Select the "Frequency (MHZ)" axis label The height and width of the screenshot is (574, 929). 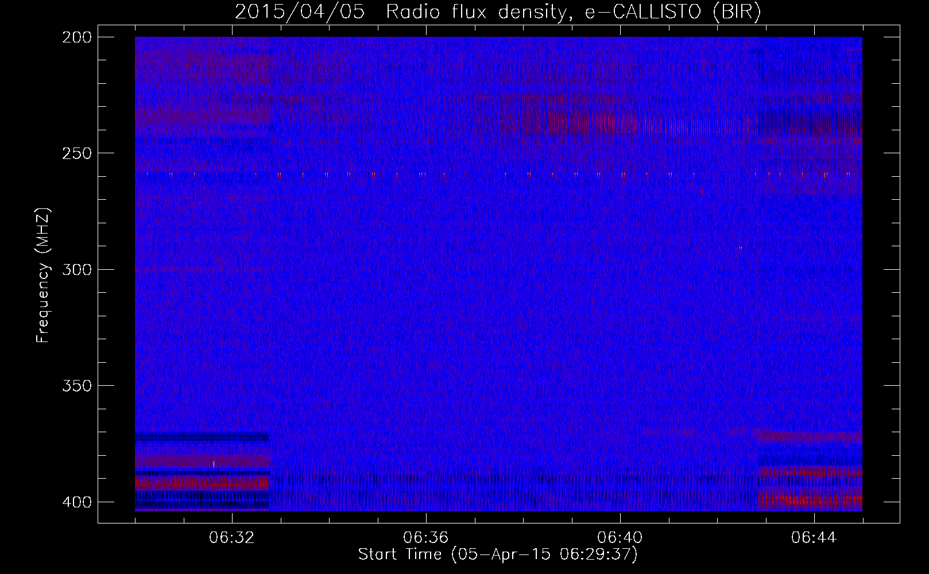(x=44, y=275)
